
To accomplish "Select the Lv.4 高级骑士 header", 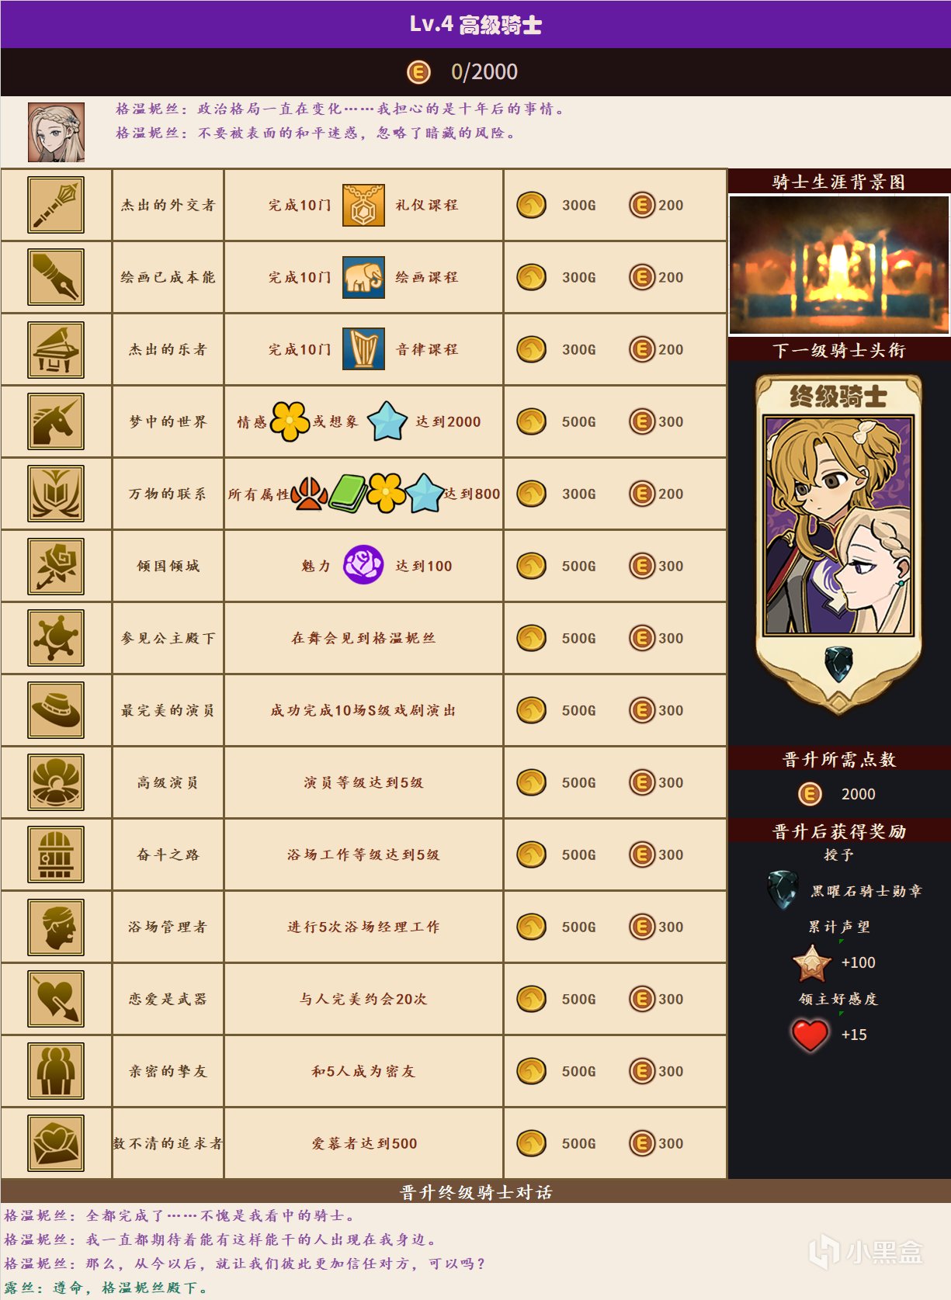I will [x=475, y=24].
